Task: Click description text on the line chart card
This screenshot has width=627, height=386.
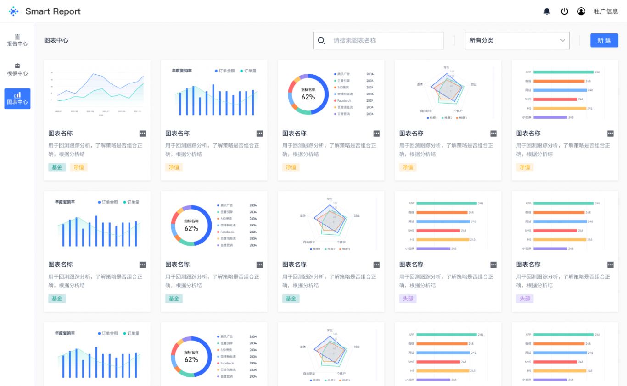Action: 95,150
